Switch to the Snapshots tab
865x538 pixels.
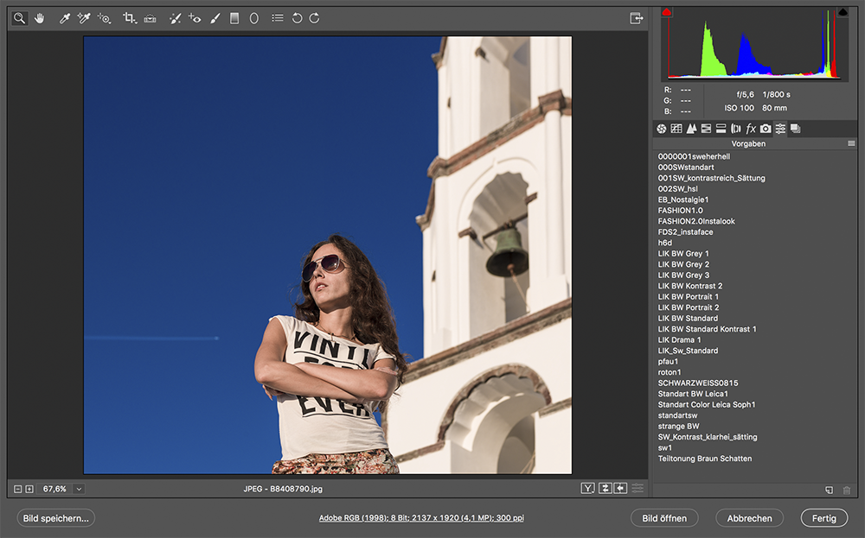click(796, 129)
